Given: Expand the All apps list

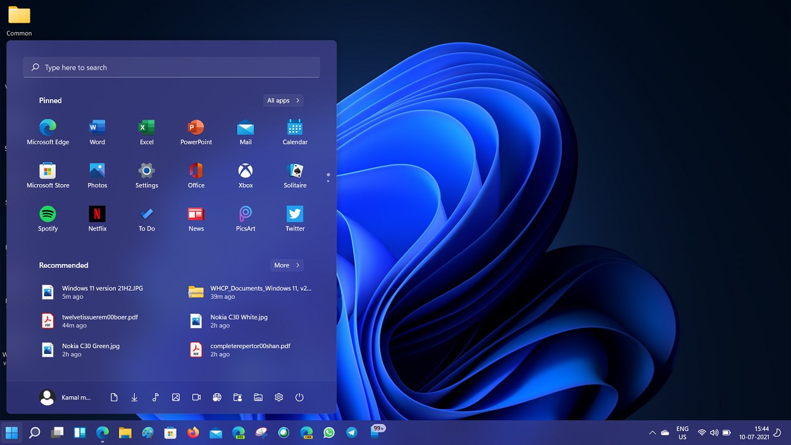Looking at the screenshot, I should pos(283,100).
